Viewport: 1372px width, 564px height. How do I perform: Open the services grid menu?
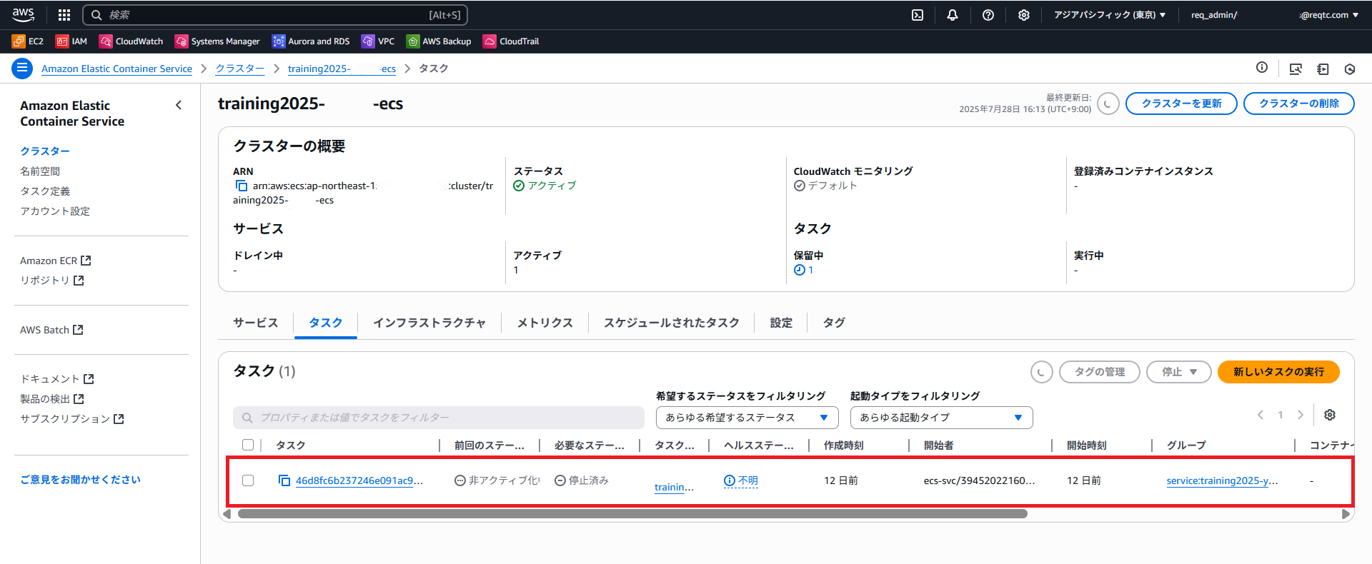(64, 14)
